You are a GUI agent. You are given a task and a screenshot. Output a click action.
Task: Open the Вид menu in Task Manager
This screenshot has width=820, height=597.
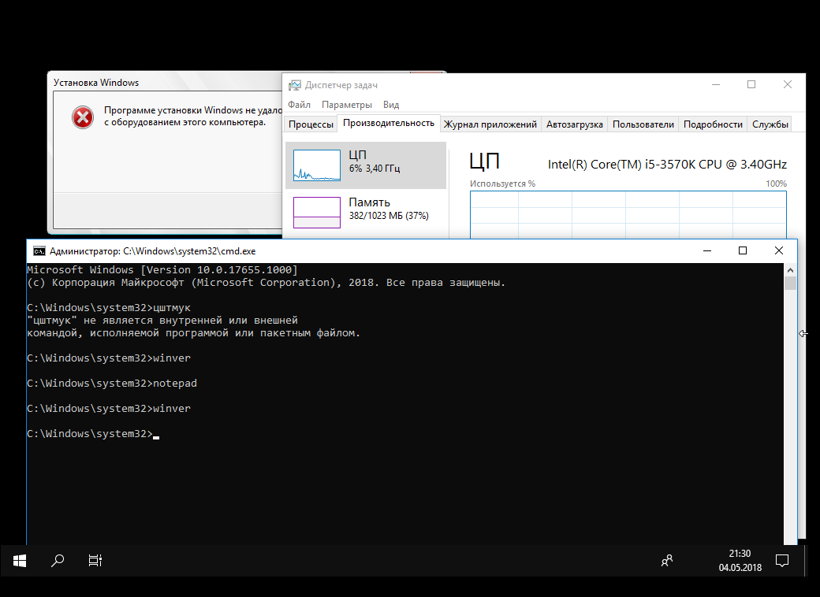tap(391, 105)
